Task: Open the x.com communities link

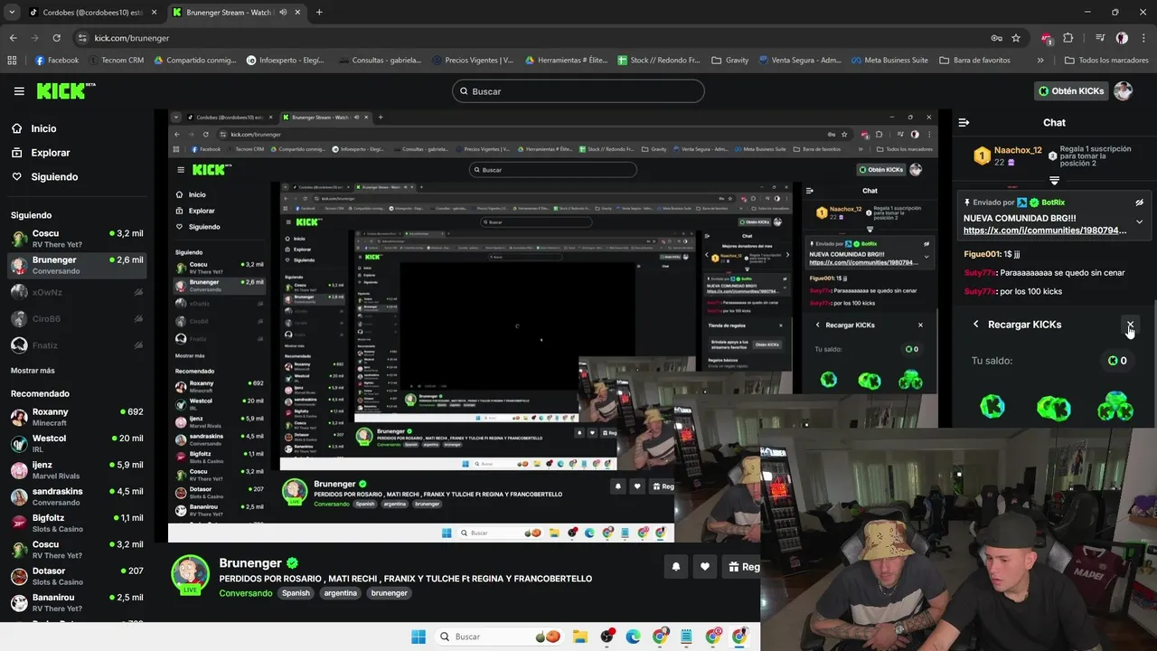Action: pyautogui.click(x=1045, y=231)
